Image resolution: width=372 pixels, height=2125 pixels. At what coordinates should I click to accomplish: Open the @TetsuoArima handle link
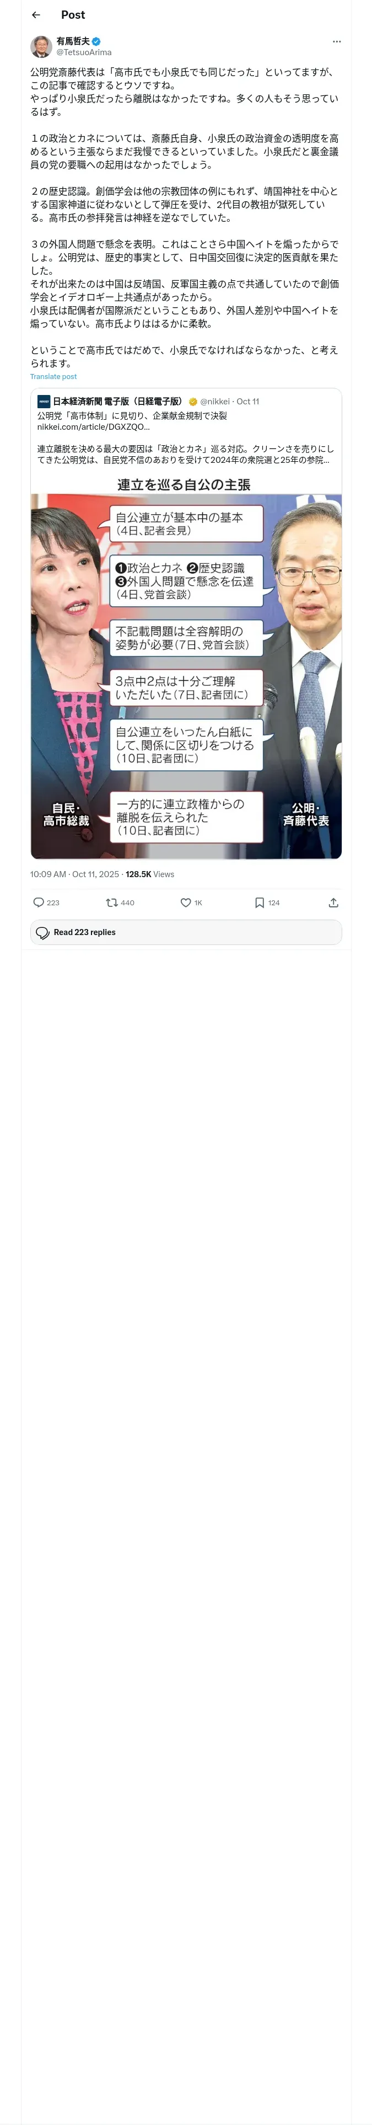[x=83, y=52]
